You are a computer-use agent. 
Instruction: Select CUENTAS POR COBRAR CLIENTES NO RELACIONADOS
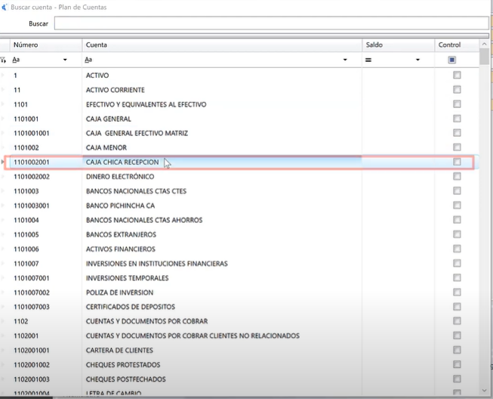tap(193, 336)
